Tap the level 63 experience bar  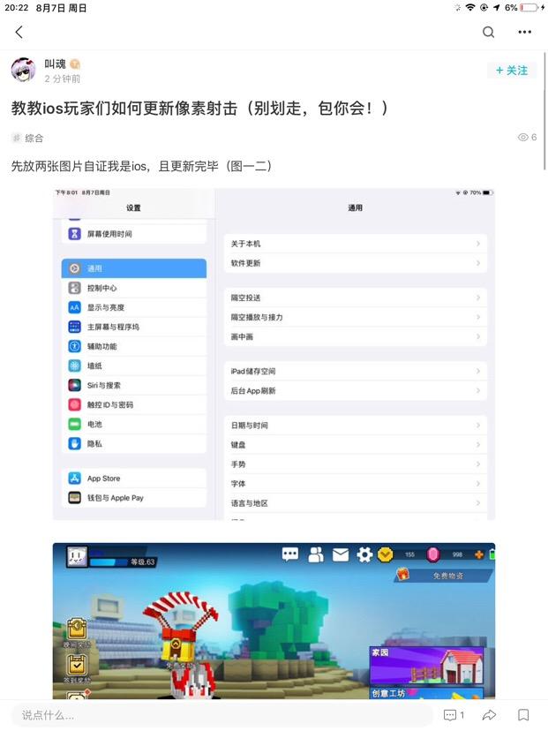[x=122, y=561]
